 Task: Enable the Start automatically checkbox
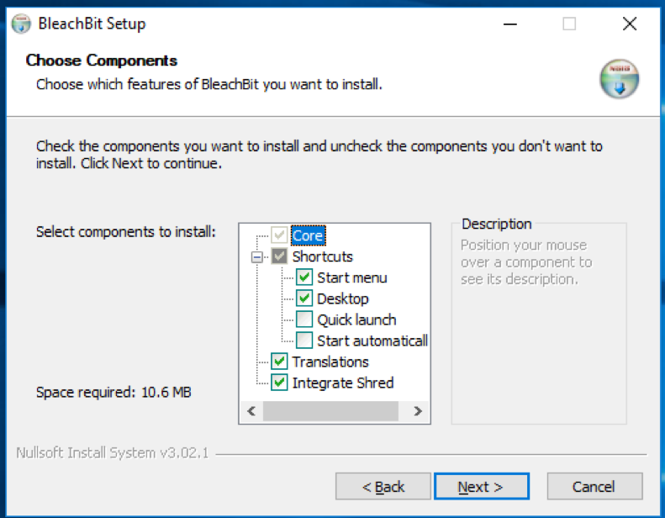point(304,341)
